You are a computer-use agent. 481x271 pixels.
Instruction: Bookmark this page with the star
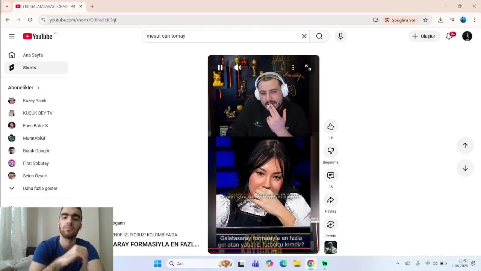(x=425, y=20)
